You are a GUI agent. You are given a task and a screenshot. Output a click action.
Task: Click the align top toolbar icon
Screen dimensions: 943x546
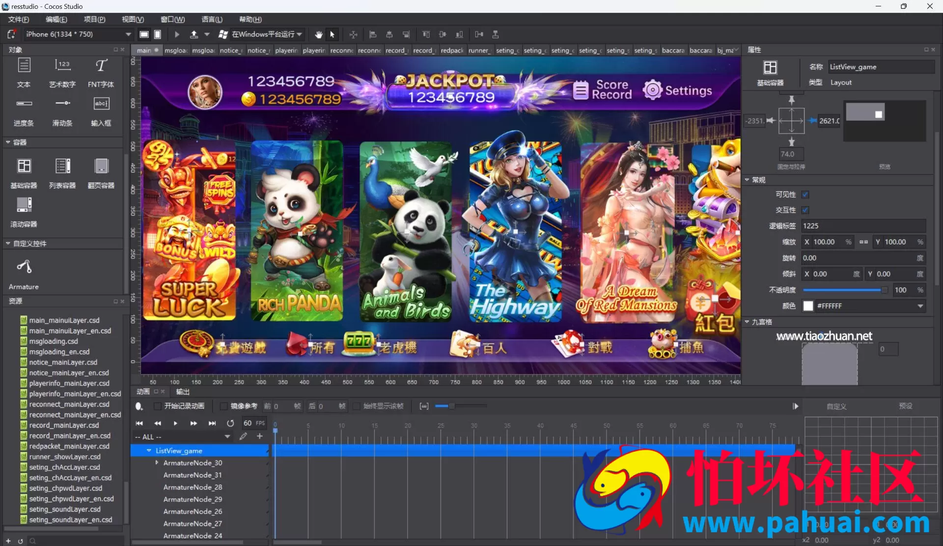pos(426,34)
